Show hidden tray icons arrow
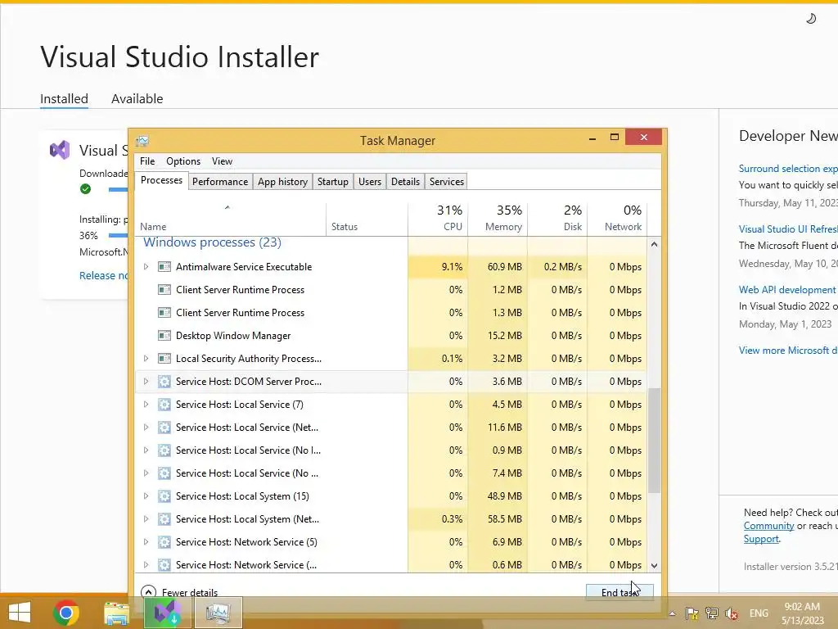Image resolution: width=838 pixels, height=629 pixels. [673, 613]
